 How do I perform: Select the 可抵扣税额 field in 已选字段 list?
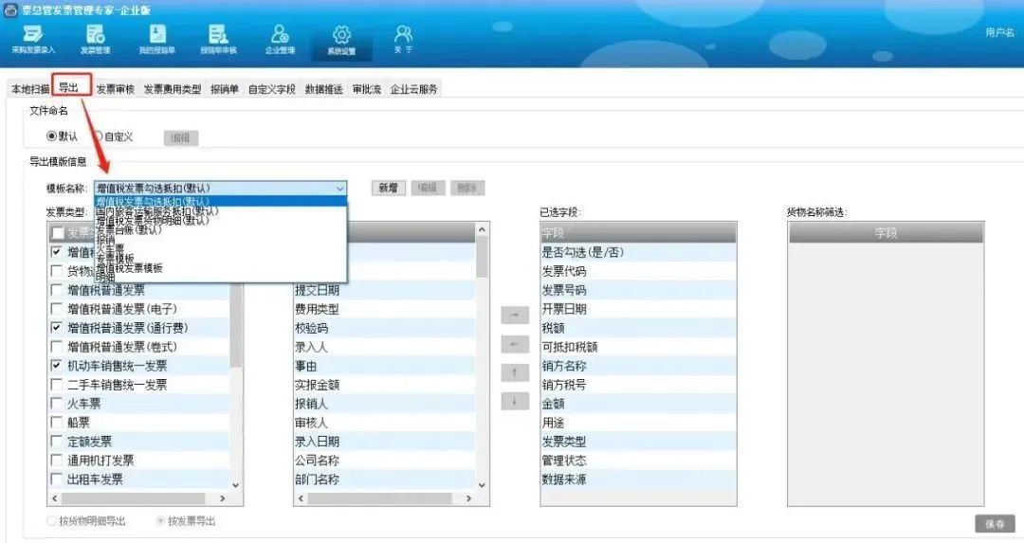pyautogui.click(x=570, y=347)
